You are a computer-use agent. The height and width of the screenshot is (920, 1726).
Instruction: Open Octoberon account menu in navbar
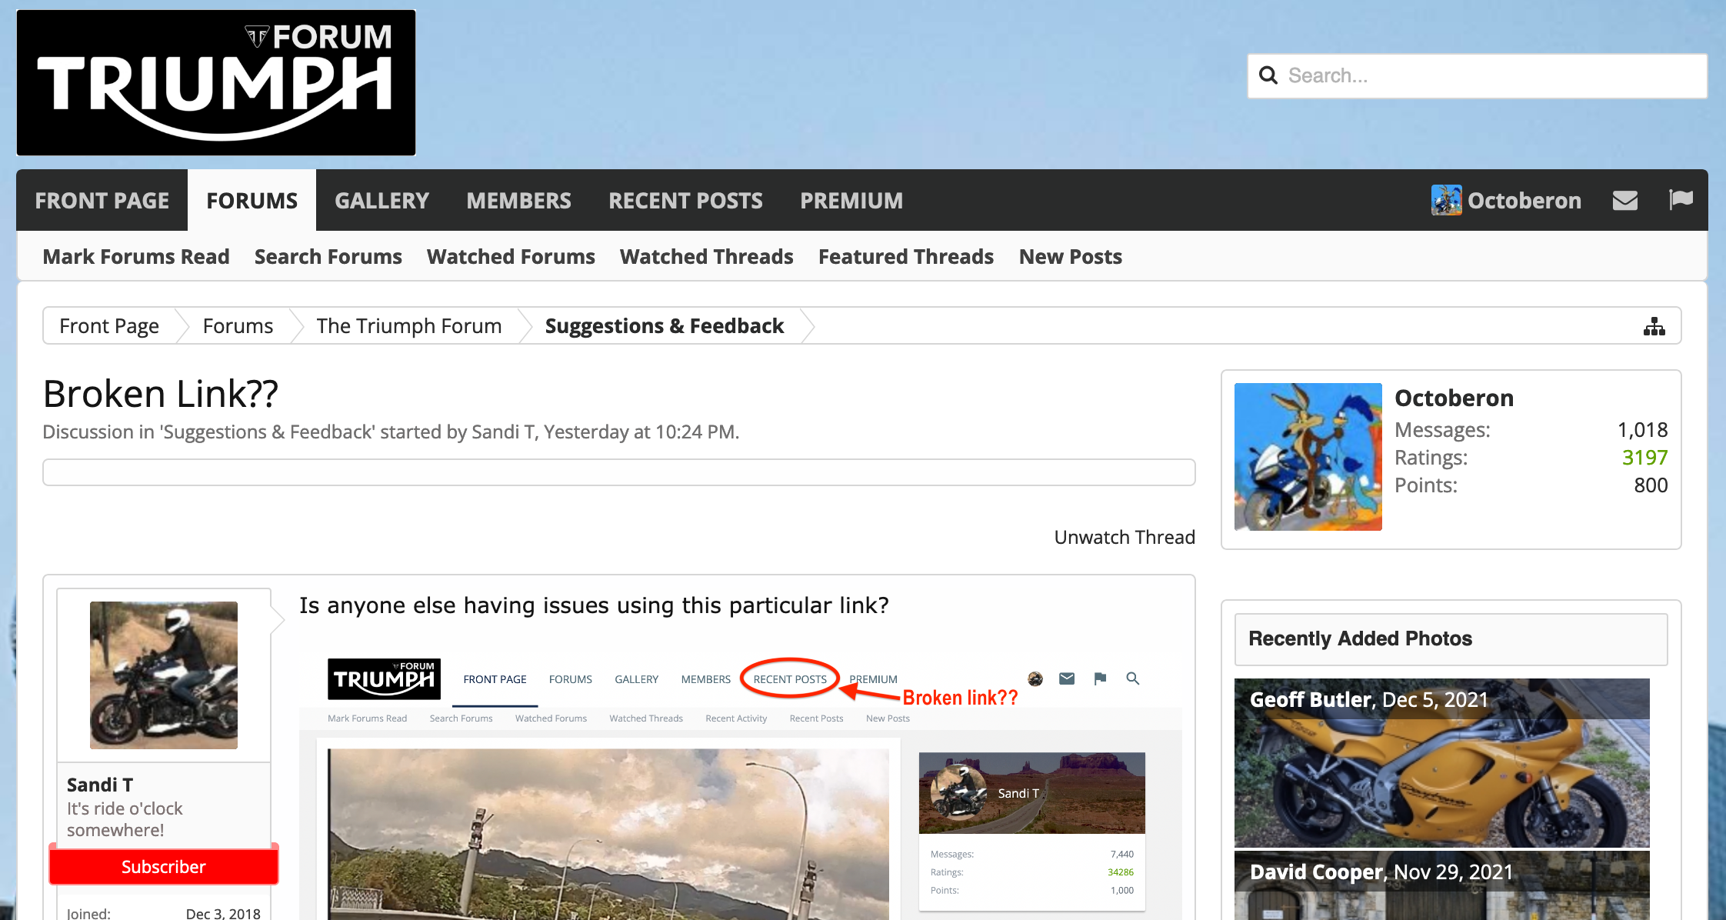point(1524,201)
